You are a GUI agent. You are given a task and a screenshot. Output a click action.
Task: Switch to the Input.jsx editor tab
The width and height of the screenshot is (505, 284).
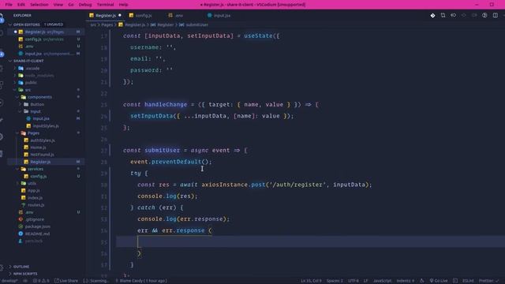point(223,16)
